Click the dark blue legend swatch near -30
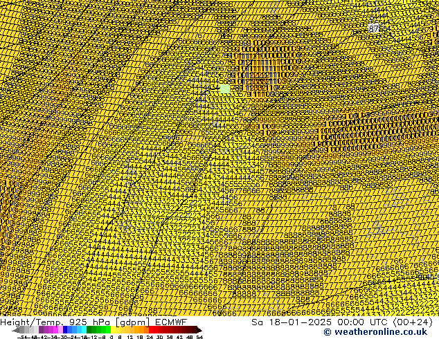 coord(65,330)
